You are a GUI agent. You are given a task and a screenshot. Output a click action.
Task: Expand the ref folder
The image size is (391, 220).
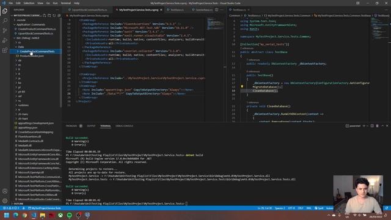tap(19, 97)
